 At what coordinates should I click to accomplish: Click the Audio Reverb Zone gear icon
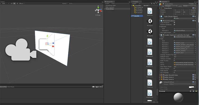[x=195, y=75]
